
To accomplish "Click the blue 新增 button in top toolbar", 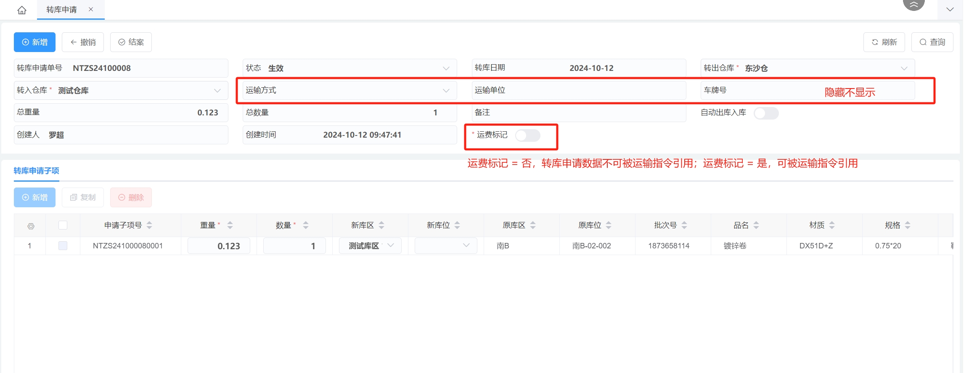I will pyautogui.click(x=34, y=42).
